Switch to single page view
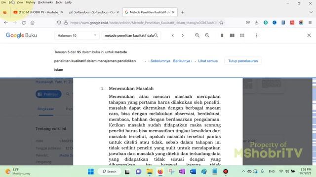Screen dimensions: 316x177 [x=222, y=35]
